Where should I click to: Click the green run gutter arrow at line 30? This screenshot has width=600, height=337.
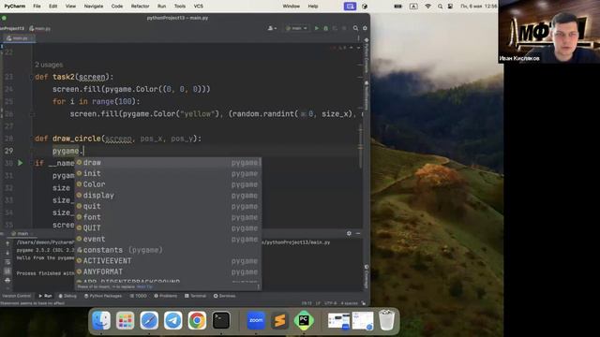tap(21, 163)
